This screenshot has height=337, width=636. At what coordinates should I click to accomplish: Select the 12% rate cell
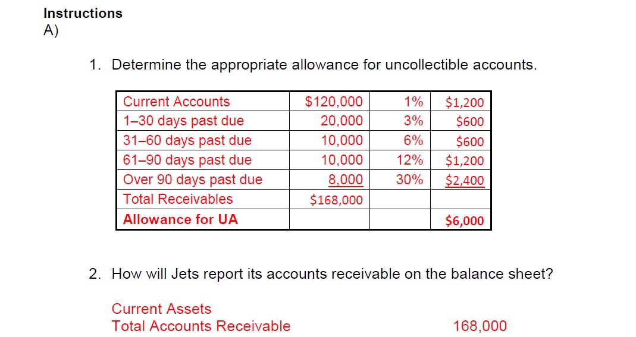coord(410,160)
